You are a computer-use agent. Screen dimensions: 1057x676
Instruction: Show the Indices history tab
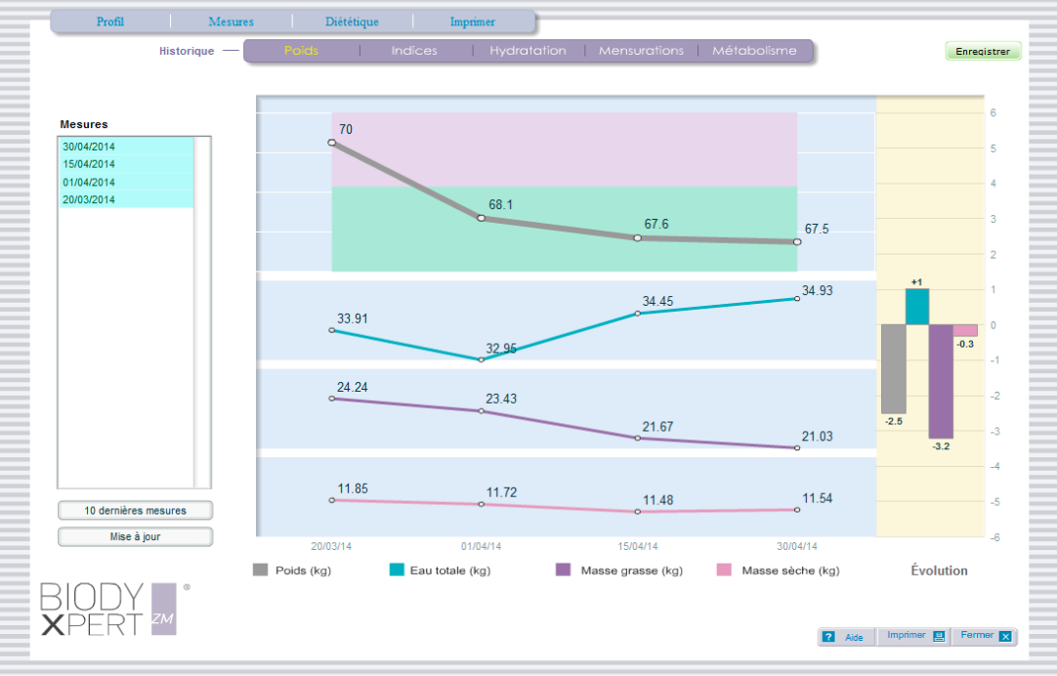pyautogui.click(x=414, y=51)
